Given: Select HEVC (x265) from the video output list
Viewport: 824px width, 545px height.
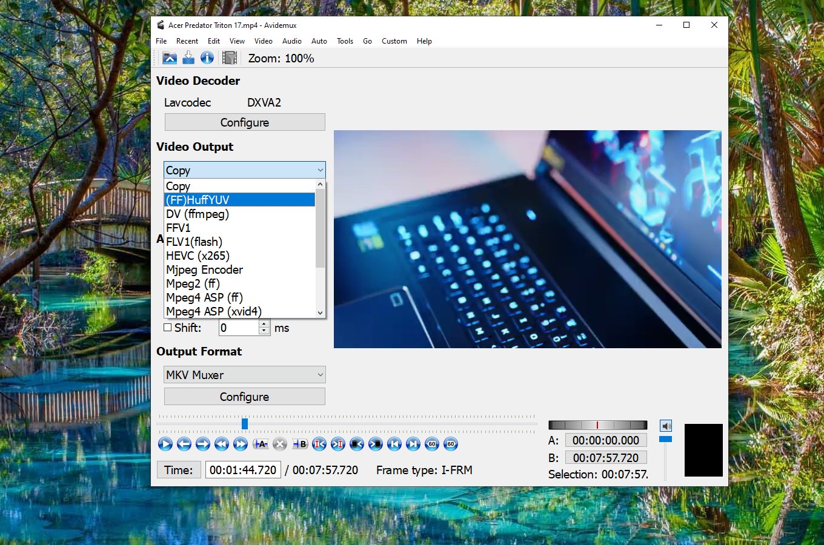Looking at the screenshot, I should coord(198,256).
